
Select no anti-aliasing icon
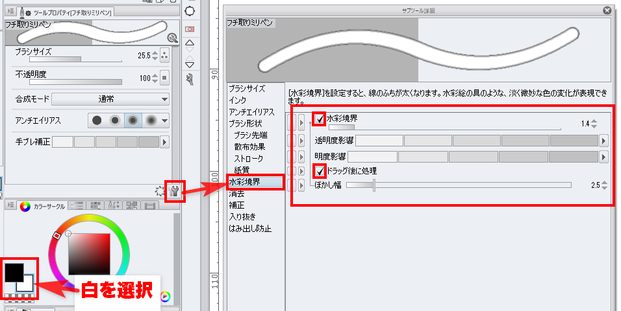pyautogui.click(x=97, y=121)
